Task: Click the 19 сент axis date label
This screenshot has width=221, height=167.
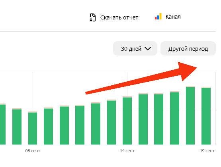Action: tap(207, 151)
